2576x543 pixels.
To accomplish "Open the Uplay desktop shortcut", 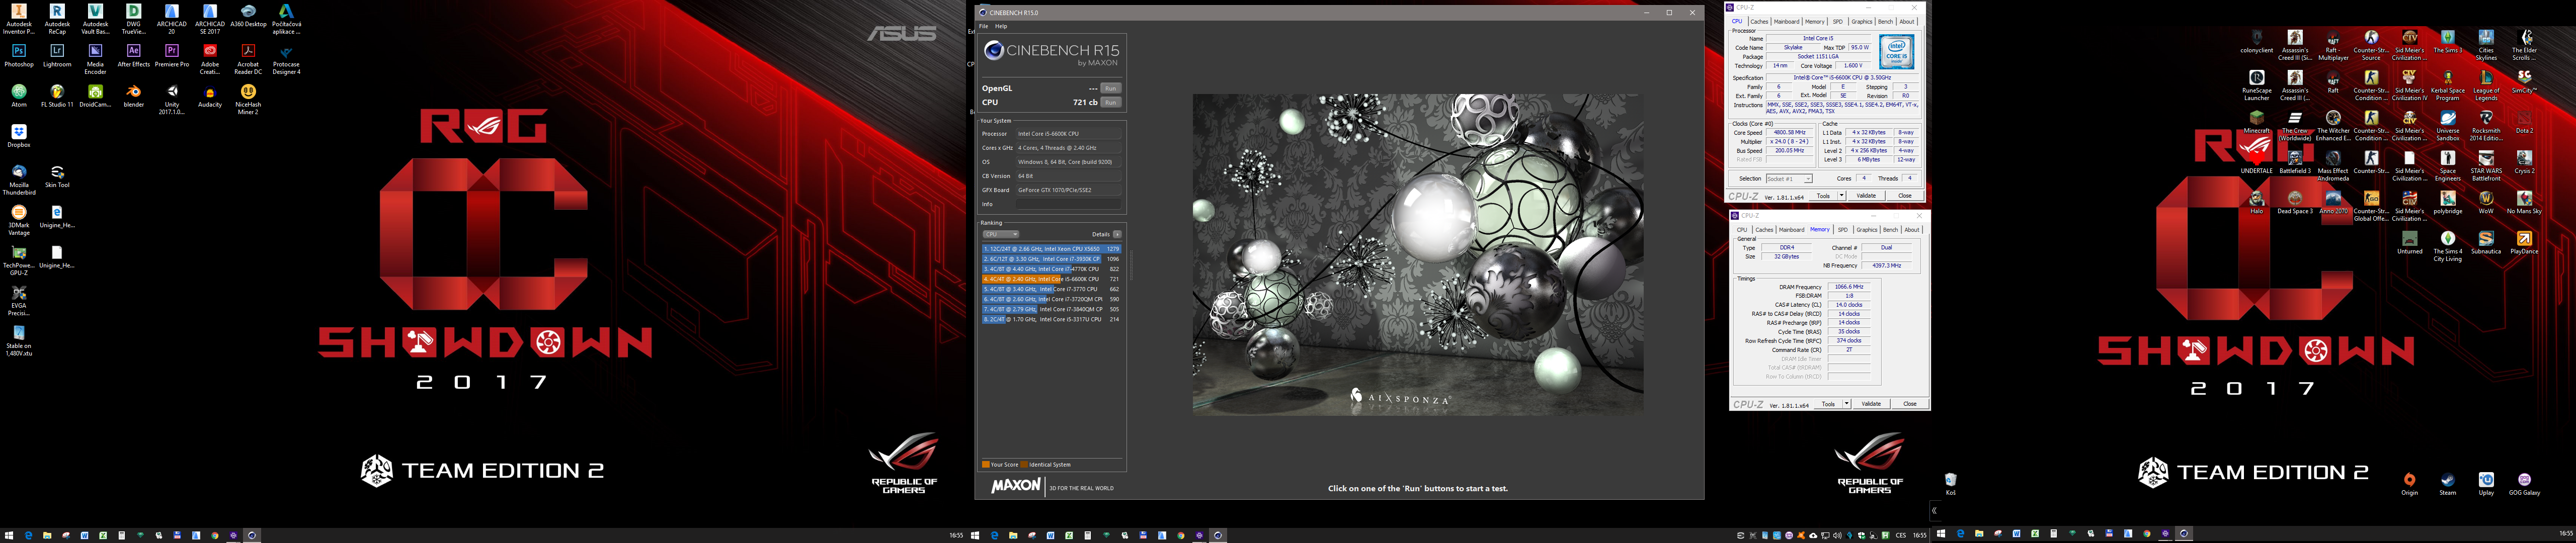I will (2486, 484).
